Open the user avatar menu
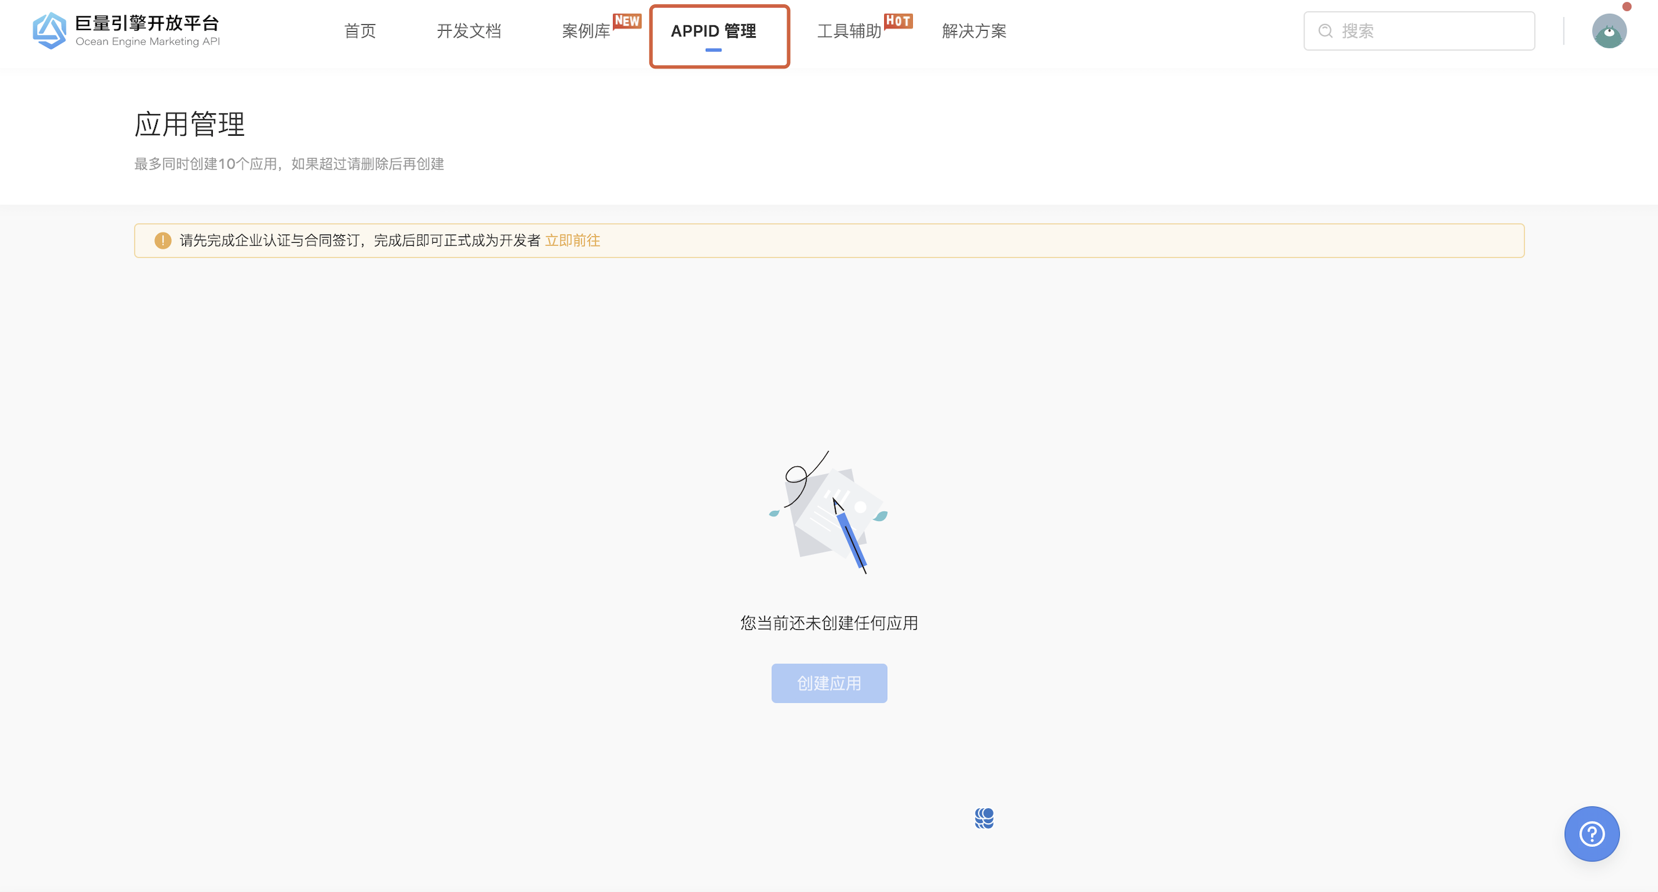Screen dimensions: 1658x892 coord(1609,31)
